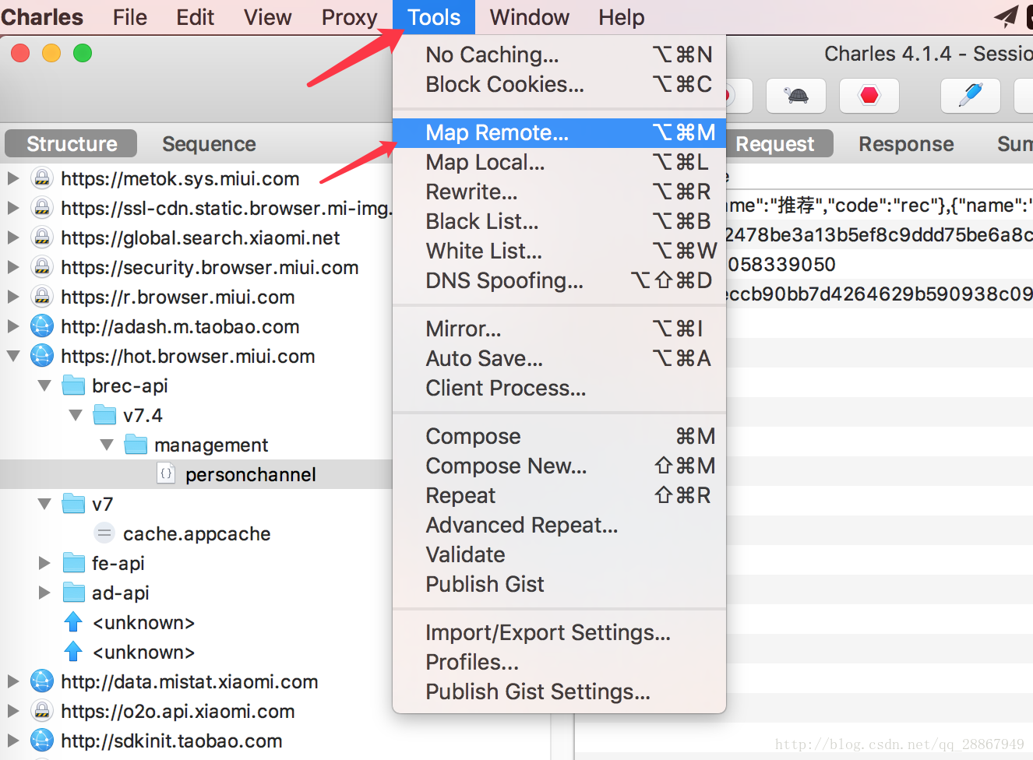The image size is (1033, 760).
Task: Expand the ad-api folder
Action: pos(44,593)
